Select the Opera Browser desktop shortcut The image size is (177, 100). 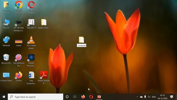click(31, 5)
